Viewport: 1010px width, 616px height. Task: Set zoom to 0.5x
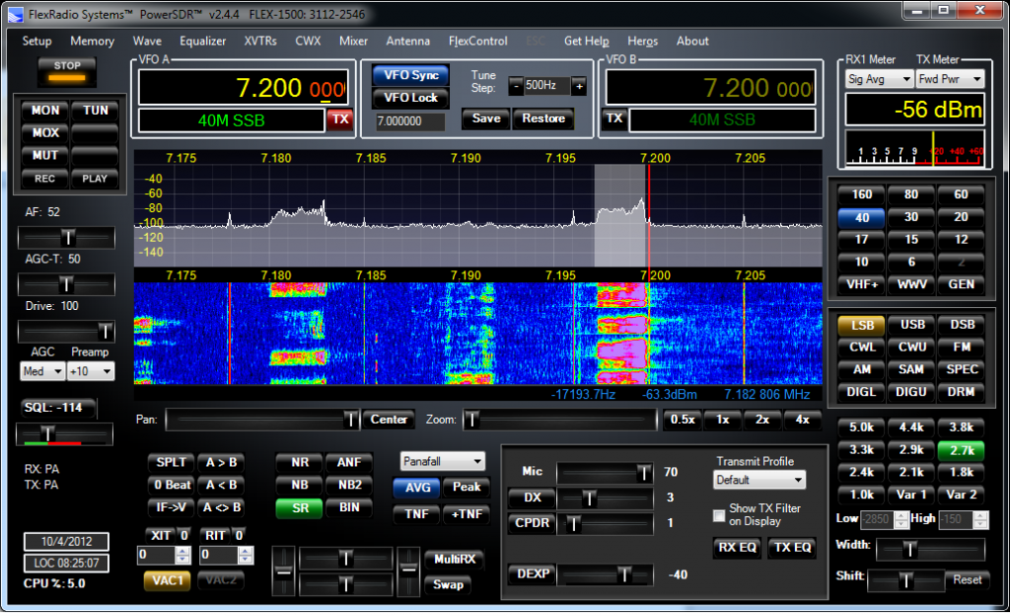click(x=683, y=420)
